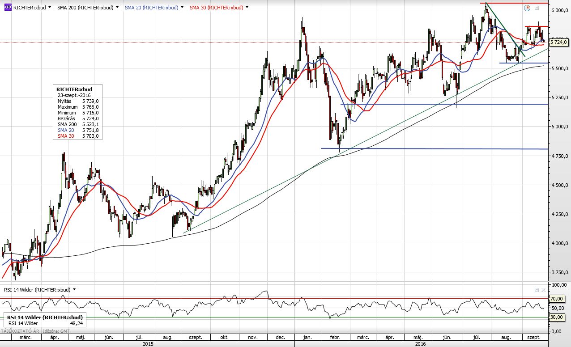The width and height of the screenshot is (571, 347).
Task: Open the SMA 20 indicator dropdown arrow
Action: 182,8
